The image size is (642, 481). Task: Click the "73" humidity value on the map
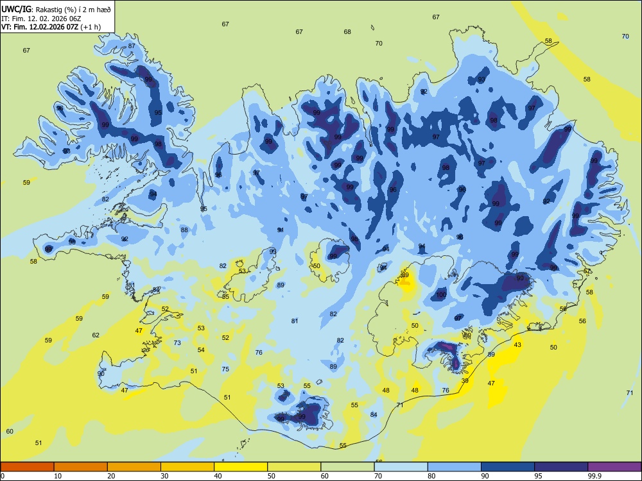(177, 342)
